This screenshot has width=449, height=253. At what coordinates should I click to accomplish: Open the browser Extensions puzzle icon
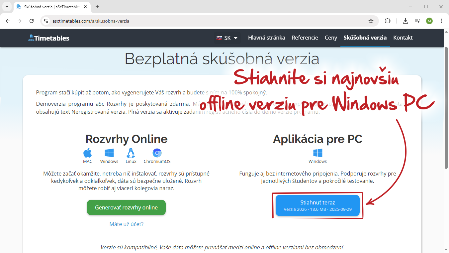click(x=388, y=21)
